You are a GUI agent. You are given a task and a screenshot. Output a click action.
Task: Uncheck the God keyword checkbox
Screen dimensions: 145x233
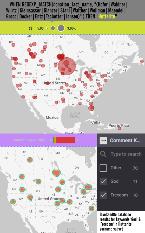click(x=103, y=181)
